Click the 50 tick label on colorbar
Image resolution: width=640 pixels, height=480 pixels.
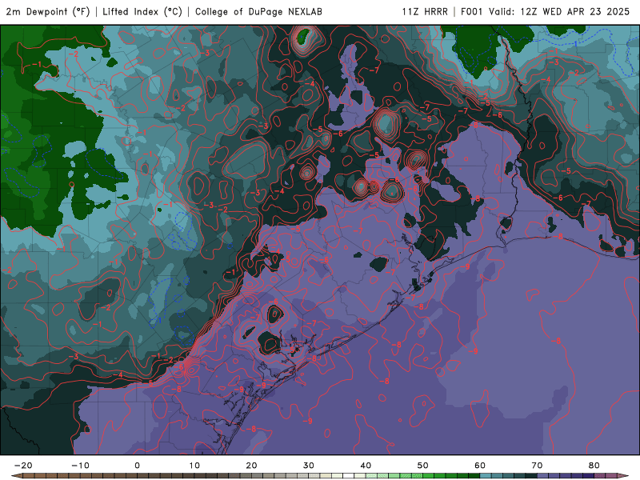423,466
